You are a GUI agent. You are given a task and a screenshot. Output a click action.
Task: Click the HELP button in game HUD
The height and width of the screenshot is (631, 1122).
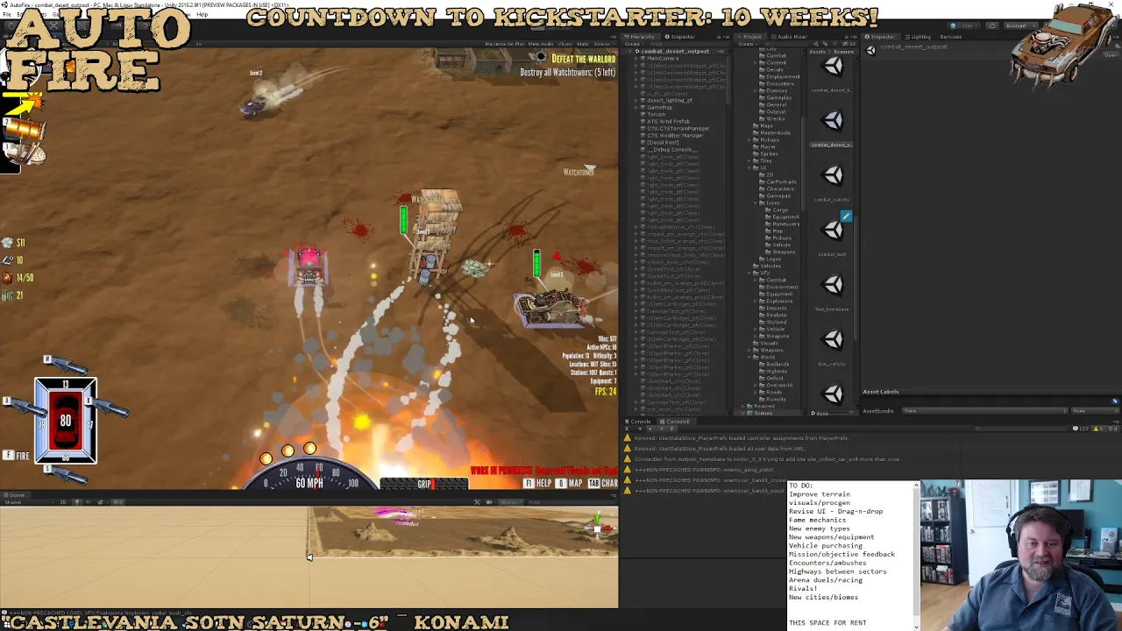click(538, 484)
